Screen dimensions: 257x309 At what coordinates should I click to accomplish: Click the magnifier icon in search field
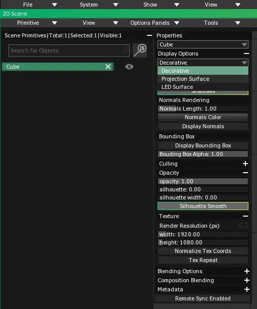pyautogui.click(x=125, y=50)
